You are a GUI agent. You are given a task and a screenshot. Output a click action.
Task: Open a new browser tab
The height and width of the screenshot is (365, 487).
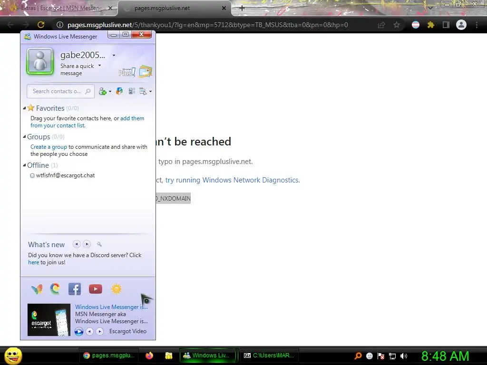(x=242, y=8)
